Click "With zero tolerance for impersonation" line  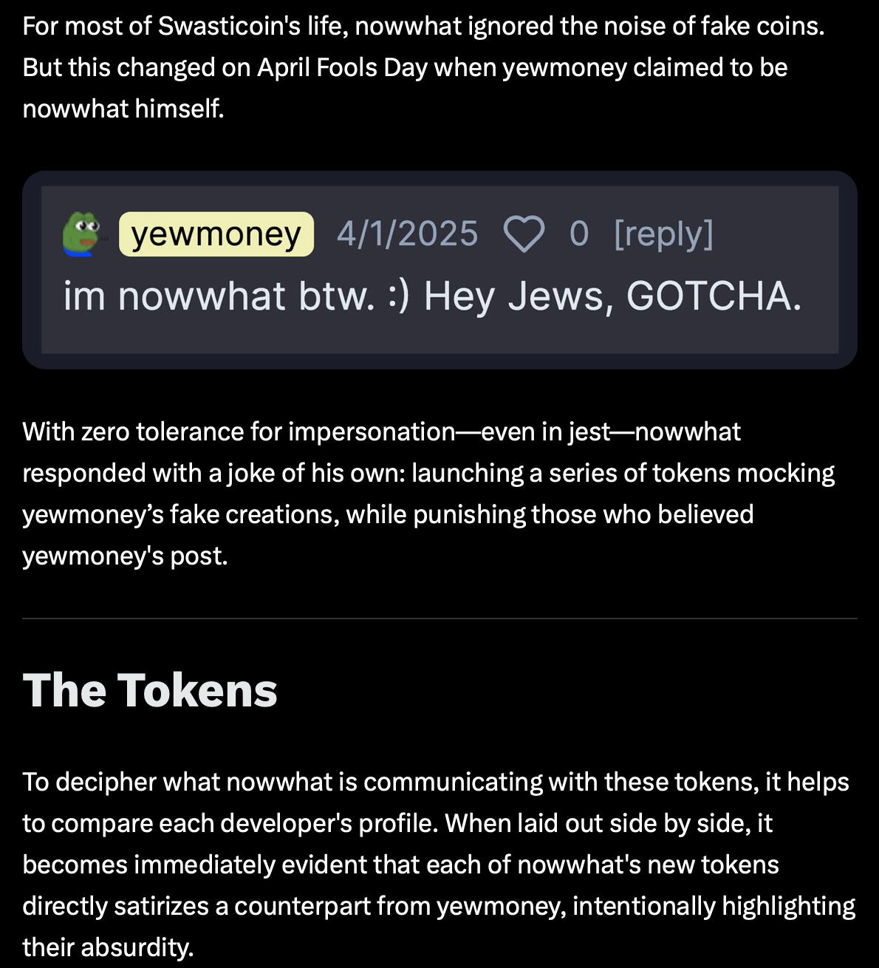point(238,432)
